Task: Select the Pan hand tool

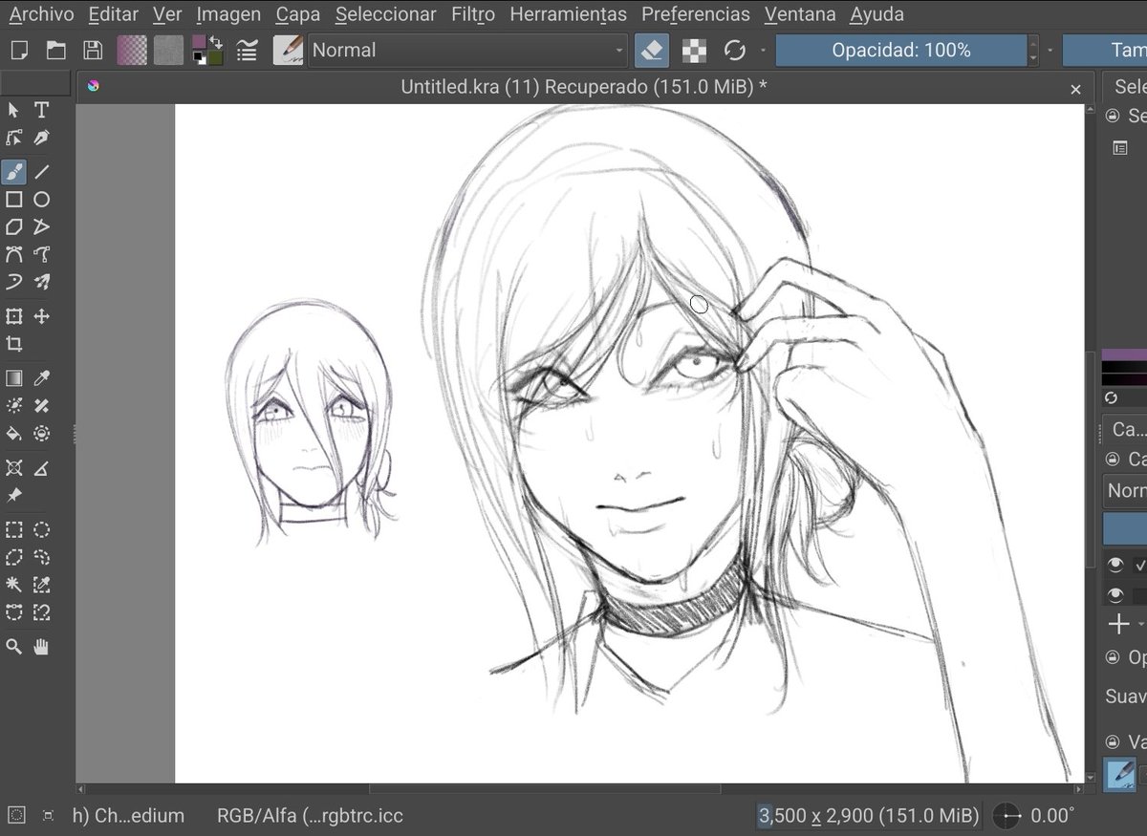Action: click(42, 647)
